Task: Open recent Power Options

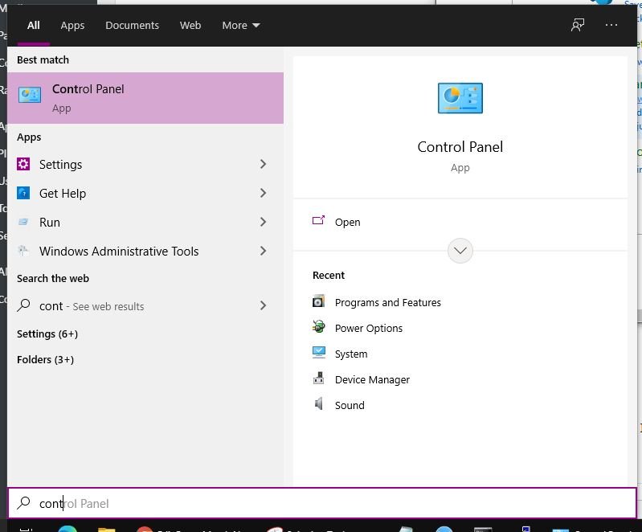Action: pos(369,328)
